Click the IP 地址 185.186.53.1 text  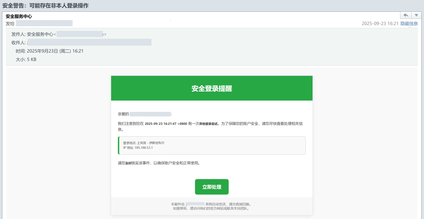point(138,148)
